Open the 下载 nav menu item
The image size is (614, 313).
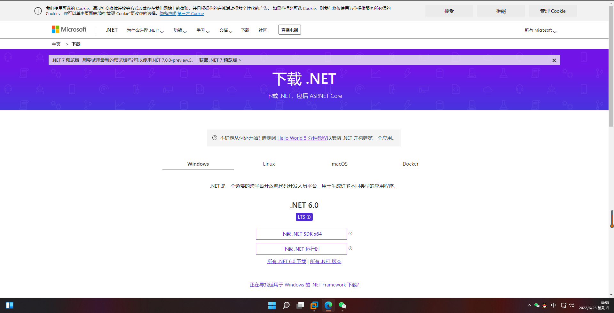pyautogui.click(x=245, y=30)
